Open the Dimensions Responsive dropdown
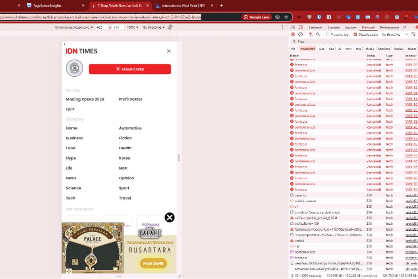This screenshot has width=418, height=279. click(74, 27)
